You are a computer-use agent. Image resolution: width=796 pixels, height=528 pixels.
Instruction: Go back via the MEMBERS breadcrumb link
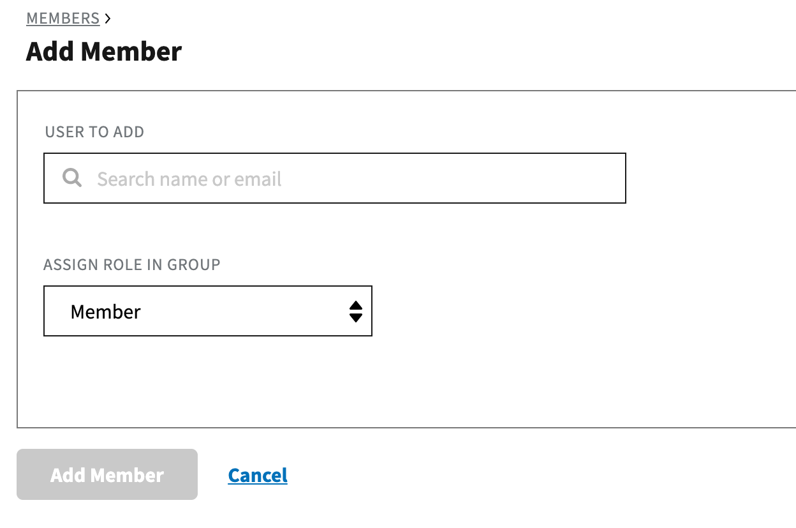pyautogui.click(x=63, y=19)
